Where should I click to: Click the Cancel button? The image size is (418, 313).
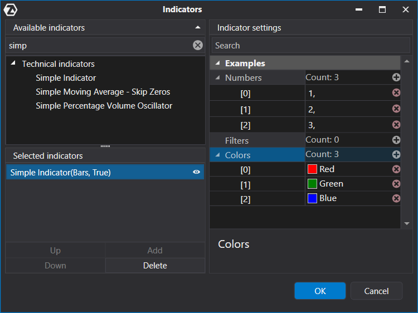pos(376,291)
